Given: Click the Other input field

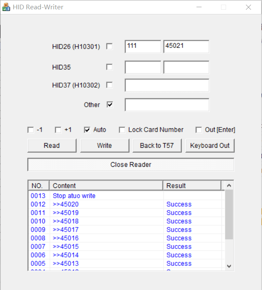Looking at the screenshot, I should click(167, 105).
